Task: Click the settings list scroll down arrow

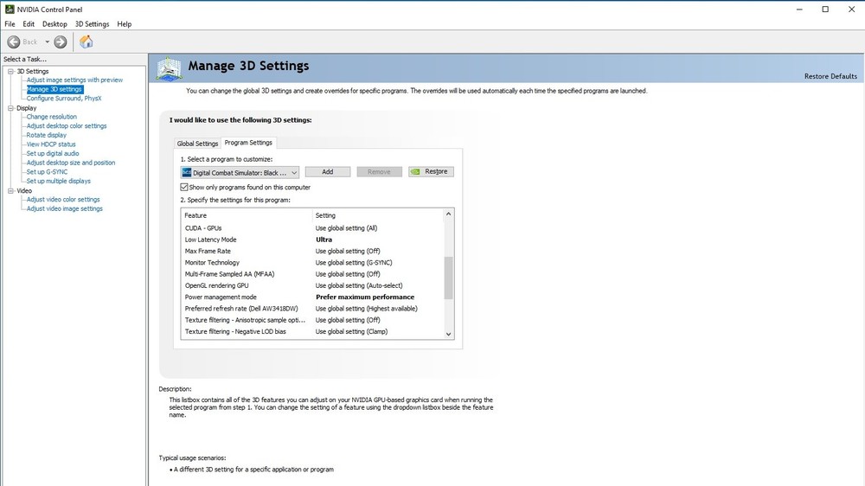Action: (x=448, y=334)
